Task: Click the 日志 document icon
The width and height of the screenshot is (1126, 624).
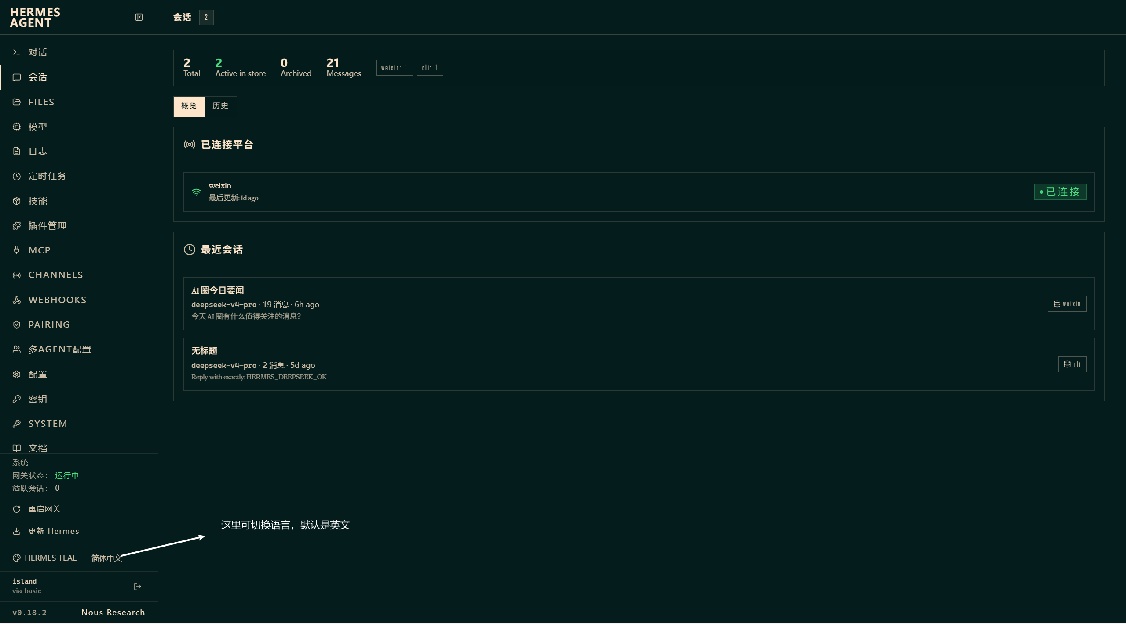Action: [x=17, y=151]
